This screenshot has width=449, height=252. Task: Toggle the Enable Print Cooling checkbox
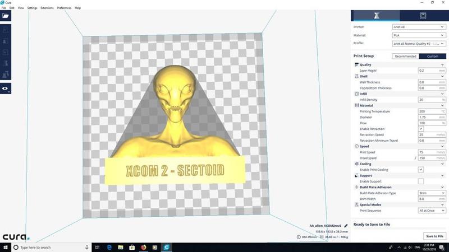(x=420, y=170)
